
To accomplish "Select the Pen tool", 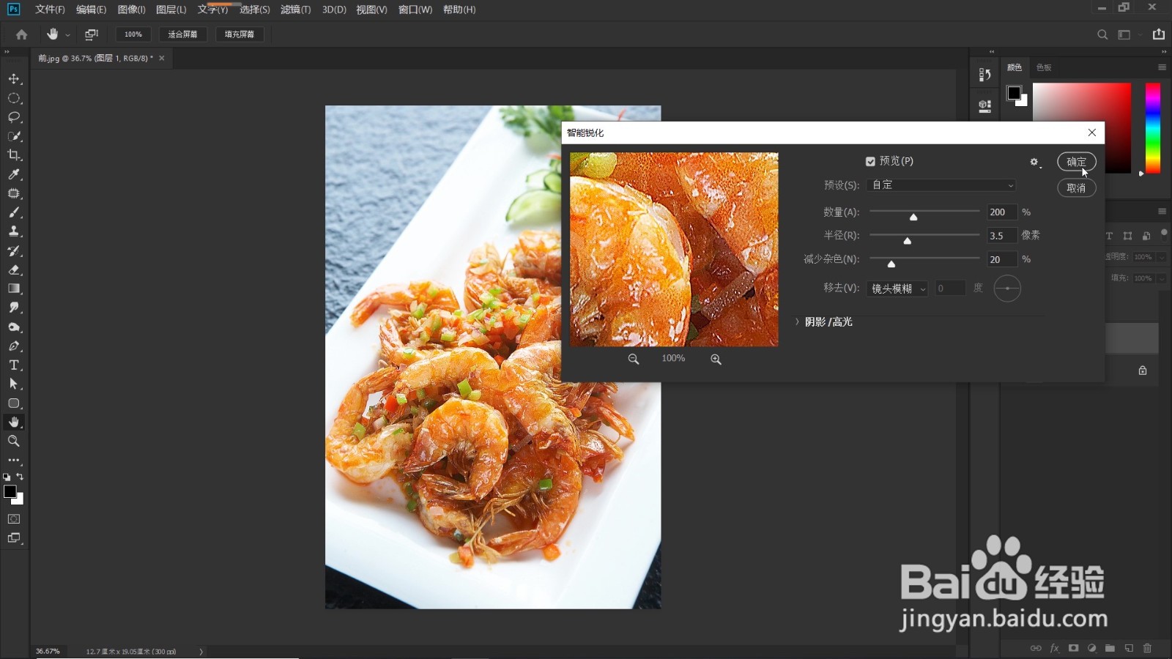I will pyautogui.click(x=14, y=346).
